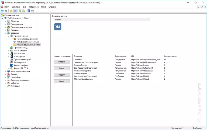
Task: Click the https://vk.com/id222222 URL cell
Action: [141, 73]
